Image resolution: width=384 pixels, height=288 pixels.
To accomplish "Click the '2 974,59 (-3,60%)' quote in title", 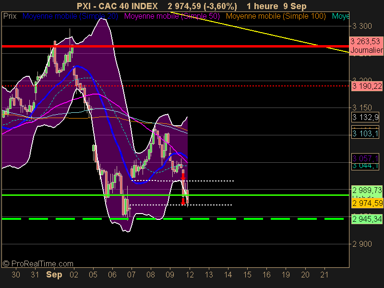I will (202, 6).
